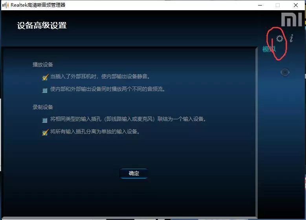
Task: Close the Realtek audio manager window
Action: tap(296, 5)
